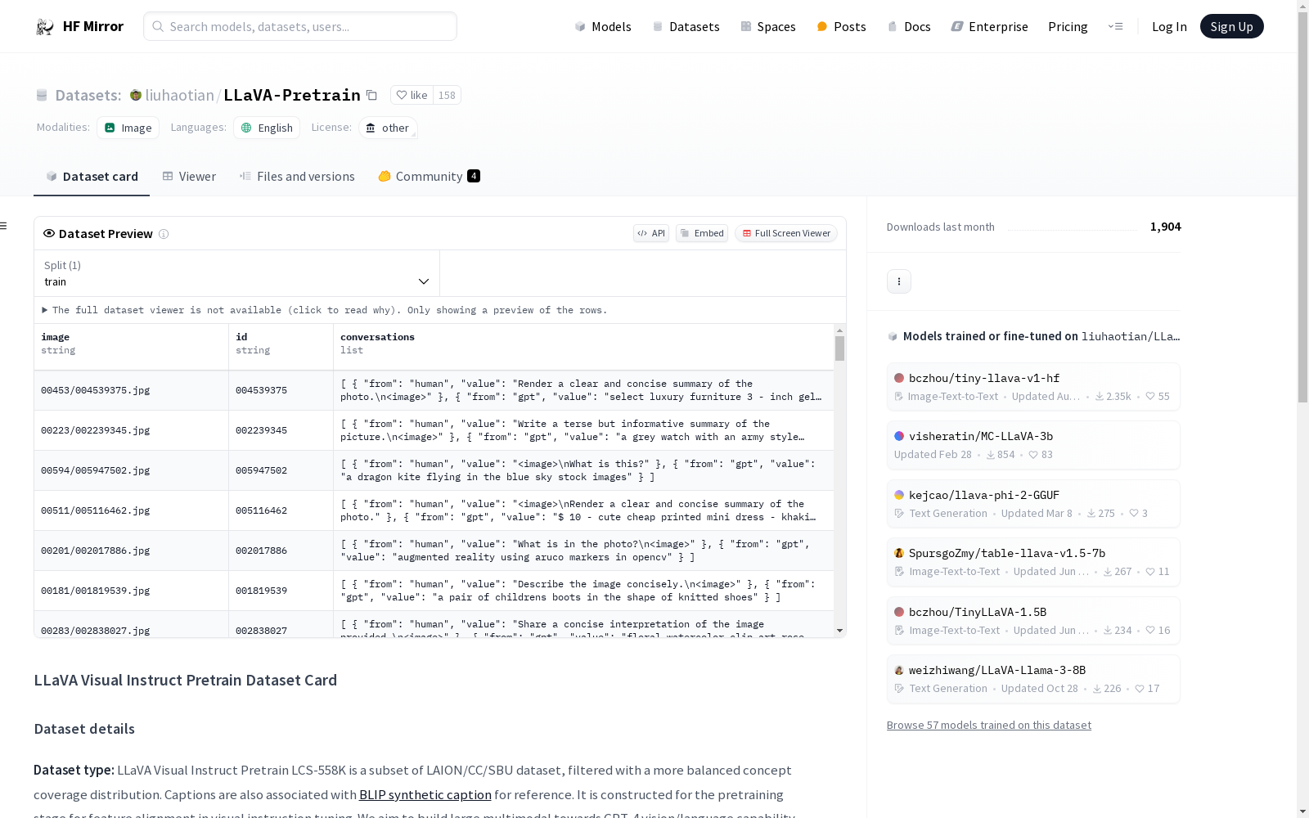Viewport: 1309px width, 818px height.
Task: Switch to the Viewer tab
Action: (x=189, y=177)
